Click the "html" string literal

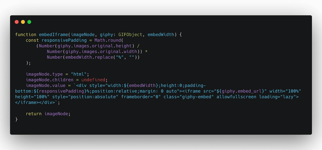(79, 74)
